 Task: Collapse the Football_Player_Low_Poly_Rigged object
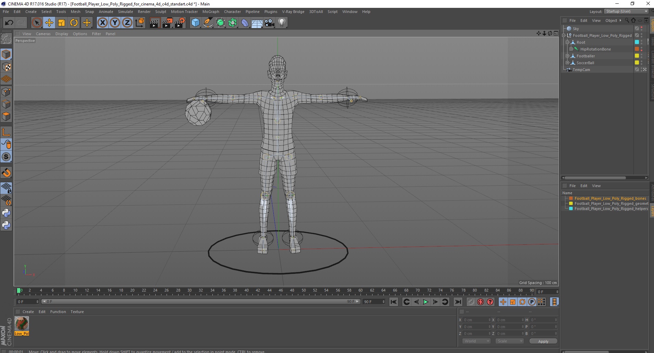564,36
